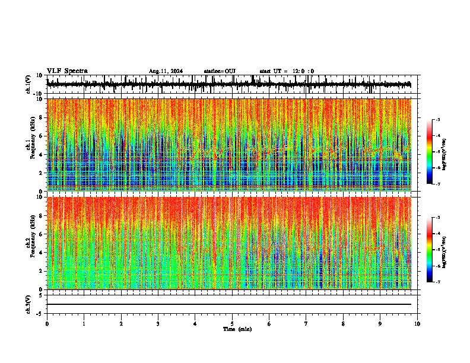
Task: Click the ch.1 spectrogram color scale bar
Action: click(430, 152)
